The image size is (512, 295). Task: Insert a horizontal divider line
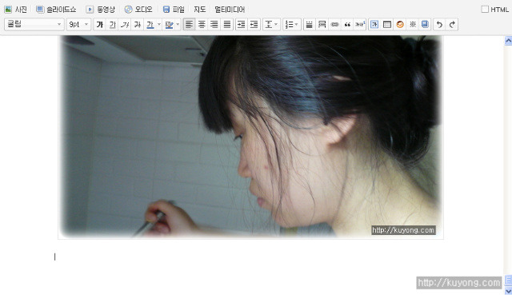click(x=309, y=25)
